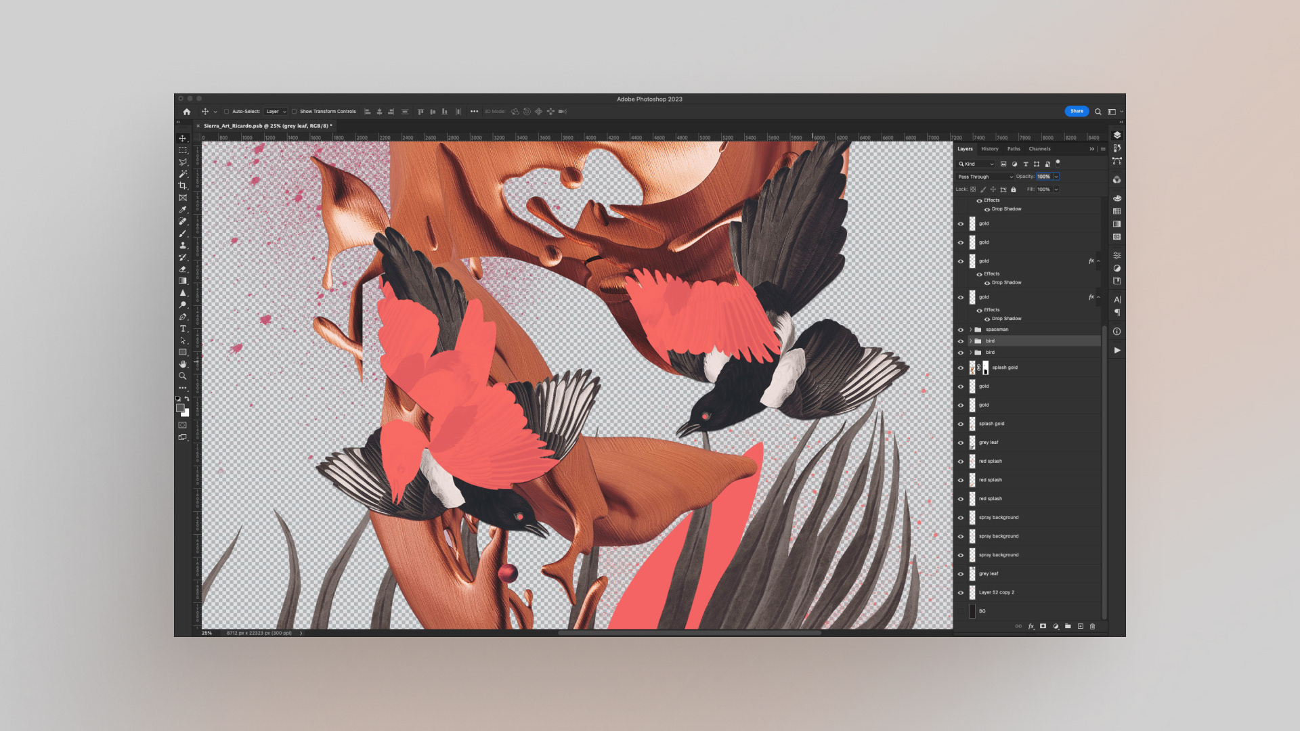
Task: Enable Show Transform Controls checkbox
Action: pos(295,112)
